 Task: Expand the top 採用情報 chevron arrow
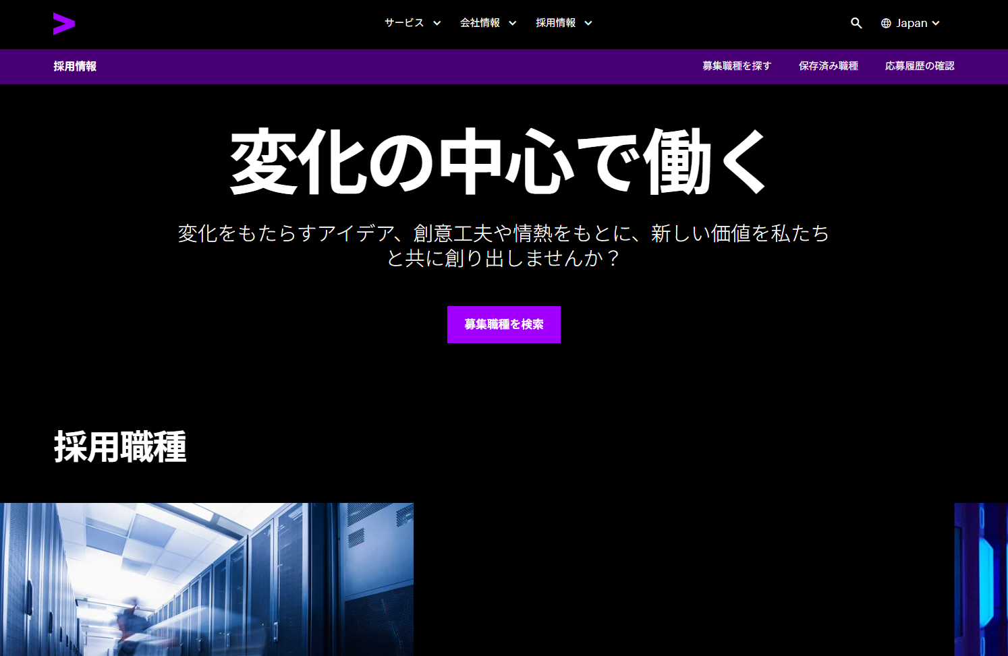click(588, 24)
